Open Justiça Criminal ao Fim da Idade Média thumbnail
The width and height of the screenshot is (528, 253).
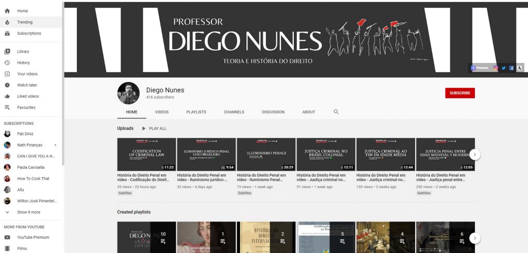[x=386, y=154]
